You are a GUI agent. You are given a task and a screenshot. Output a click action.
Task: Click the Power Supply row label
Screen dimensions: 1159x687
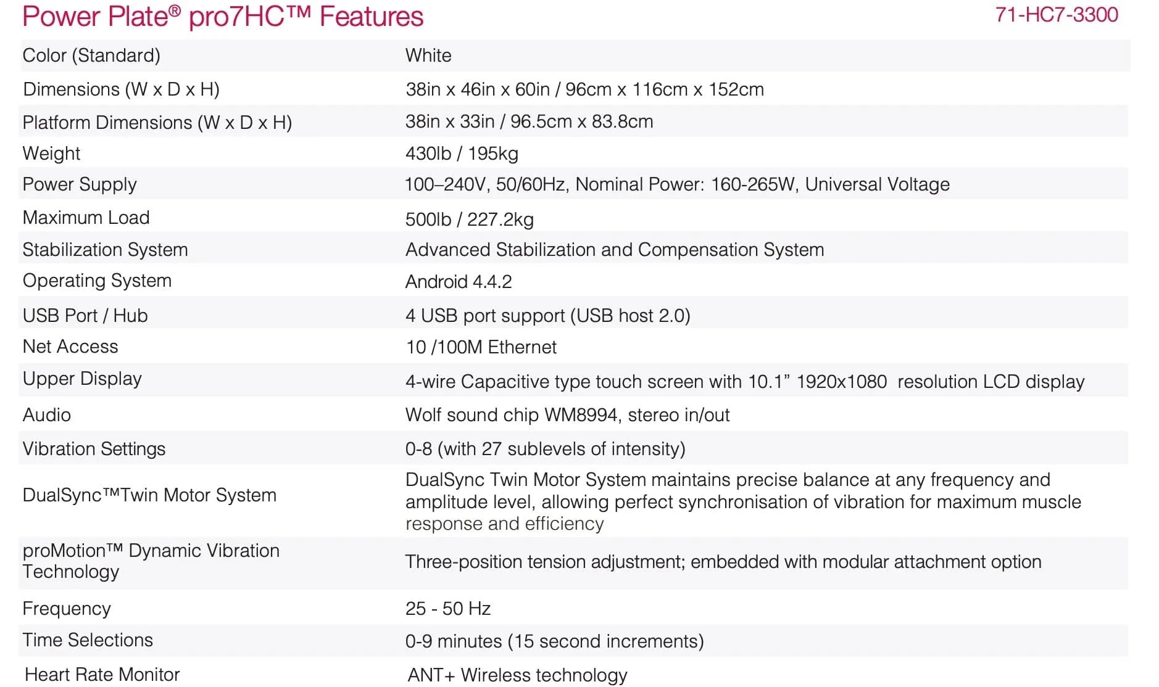coord(80,184)
